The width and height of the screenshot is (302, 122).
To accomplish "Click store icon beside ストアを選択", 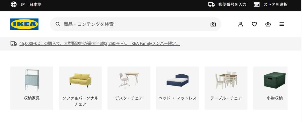I will pos(257,4).
